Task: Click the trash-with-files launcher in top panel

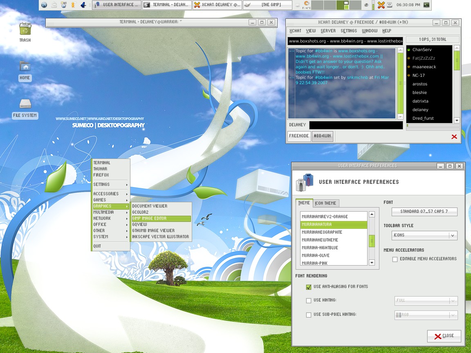Action: [64, 5]
